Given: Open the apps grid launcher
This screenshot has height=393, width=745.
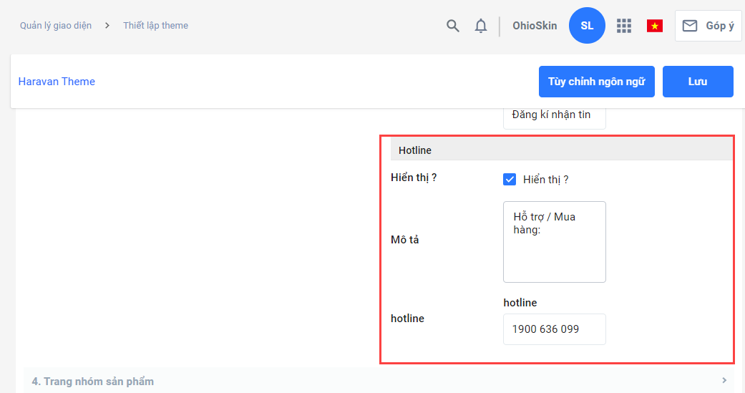Looking at the screenshot, I should [x=624, y=26].
